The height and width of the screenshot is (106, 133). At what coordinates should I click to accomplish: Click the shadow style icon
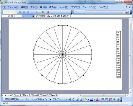pos(114,99)
